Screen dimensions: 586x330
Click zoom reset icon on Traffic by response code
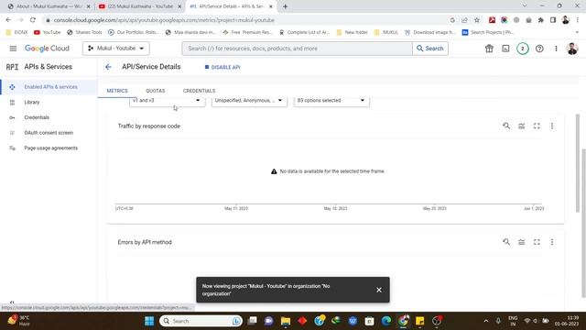tap(506, 126)
